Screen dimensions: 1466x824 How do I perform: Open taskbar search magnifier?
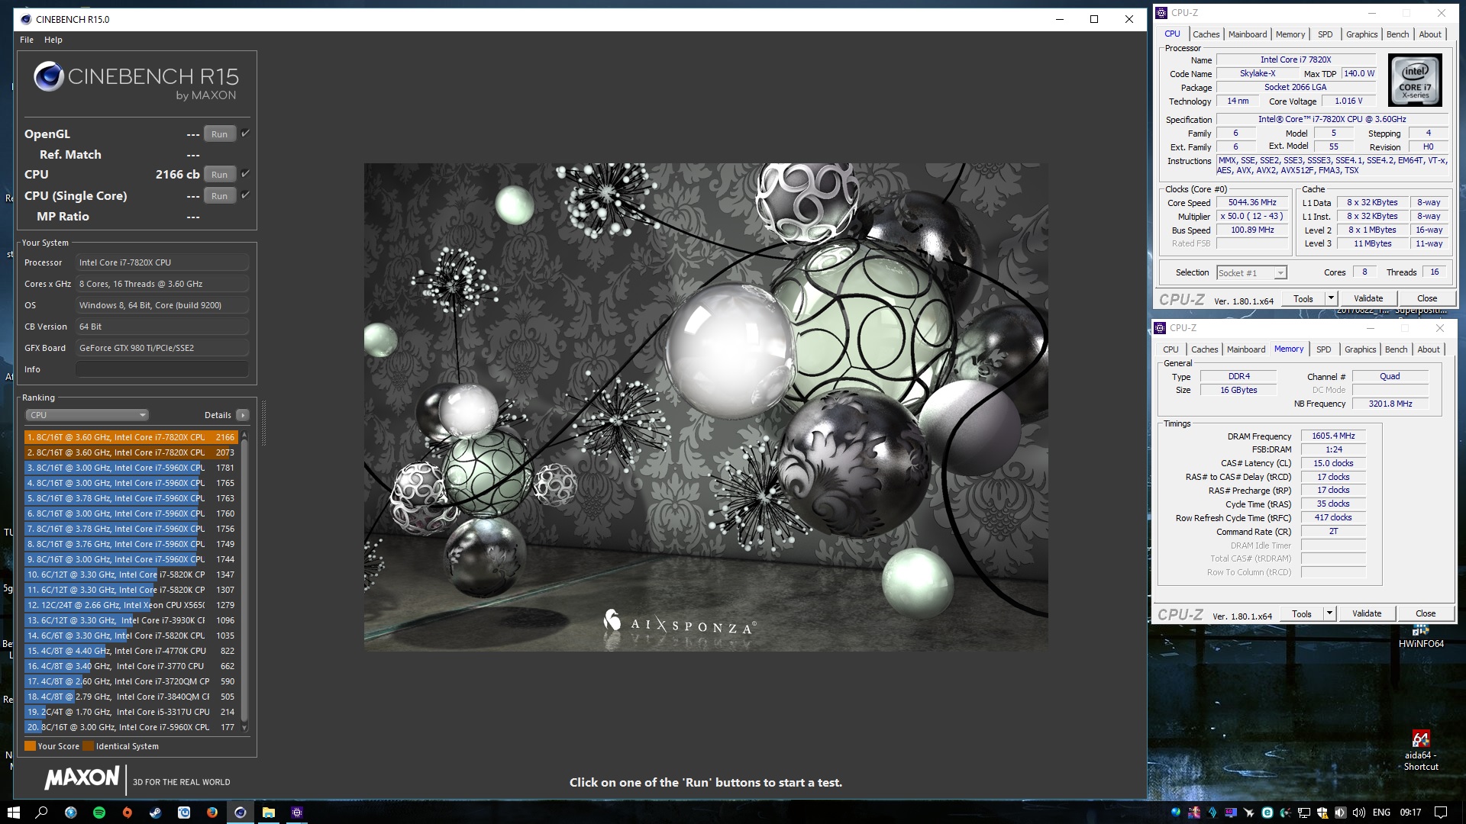coord(42,813)
